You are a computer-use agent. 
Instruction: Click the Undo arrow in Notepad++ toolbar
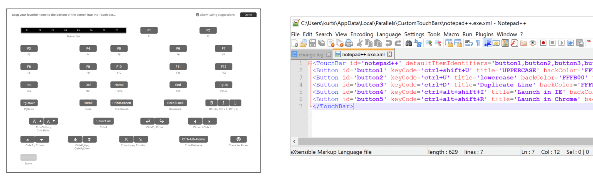(389, 43)
